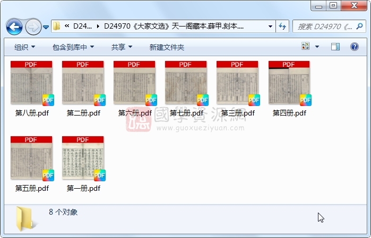Click the folder icon in the details pane
Screen dimensions: 371x238
pos(24,218)
